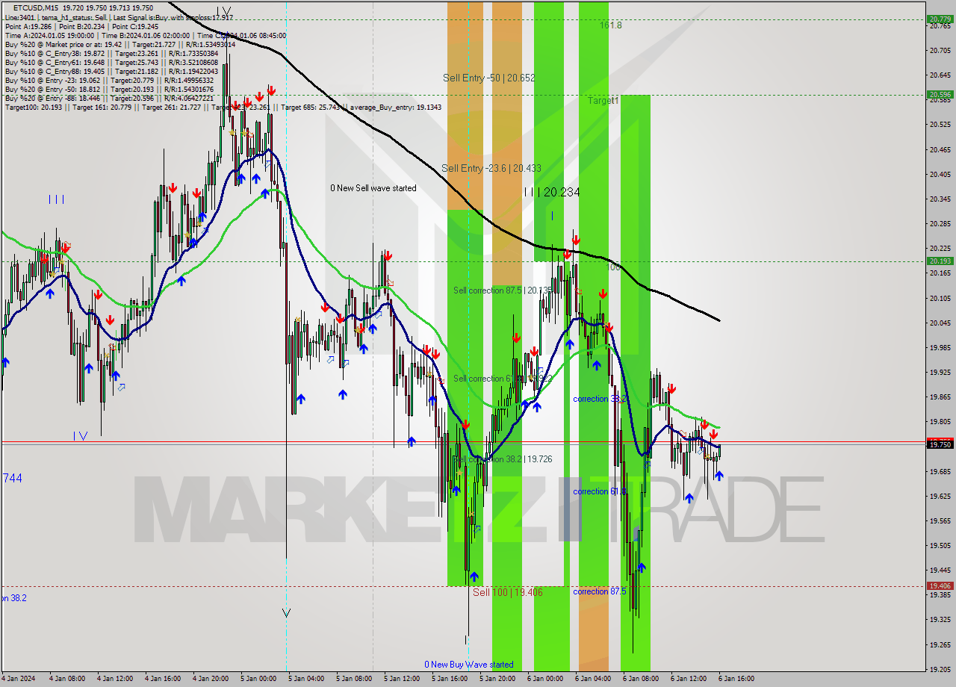Viewport: 956px width, 687px height.
Task: Select the green 20.193 price level tag
Action: 940,261
